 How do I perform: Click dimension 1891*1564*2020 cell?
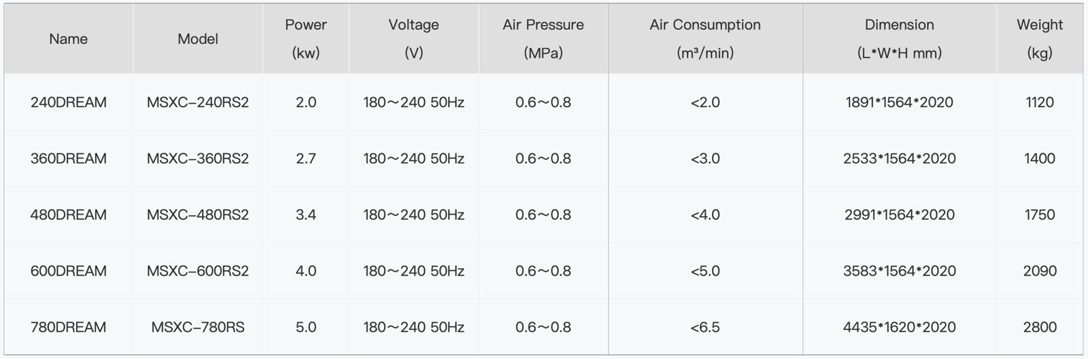(x=899, y=102)
